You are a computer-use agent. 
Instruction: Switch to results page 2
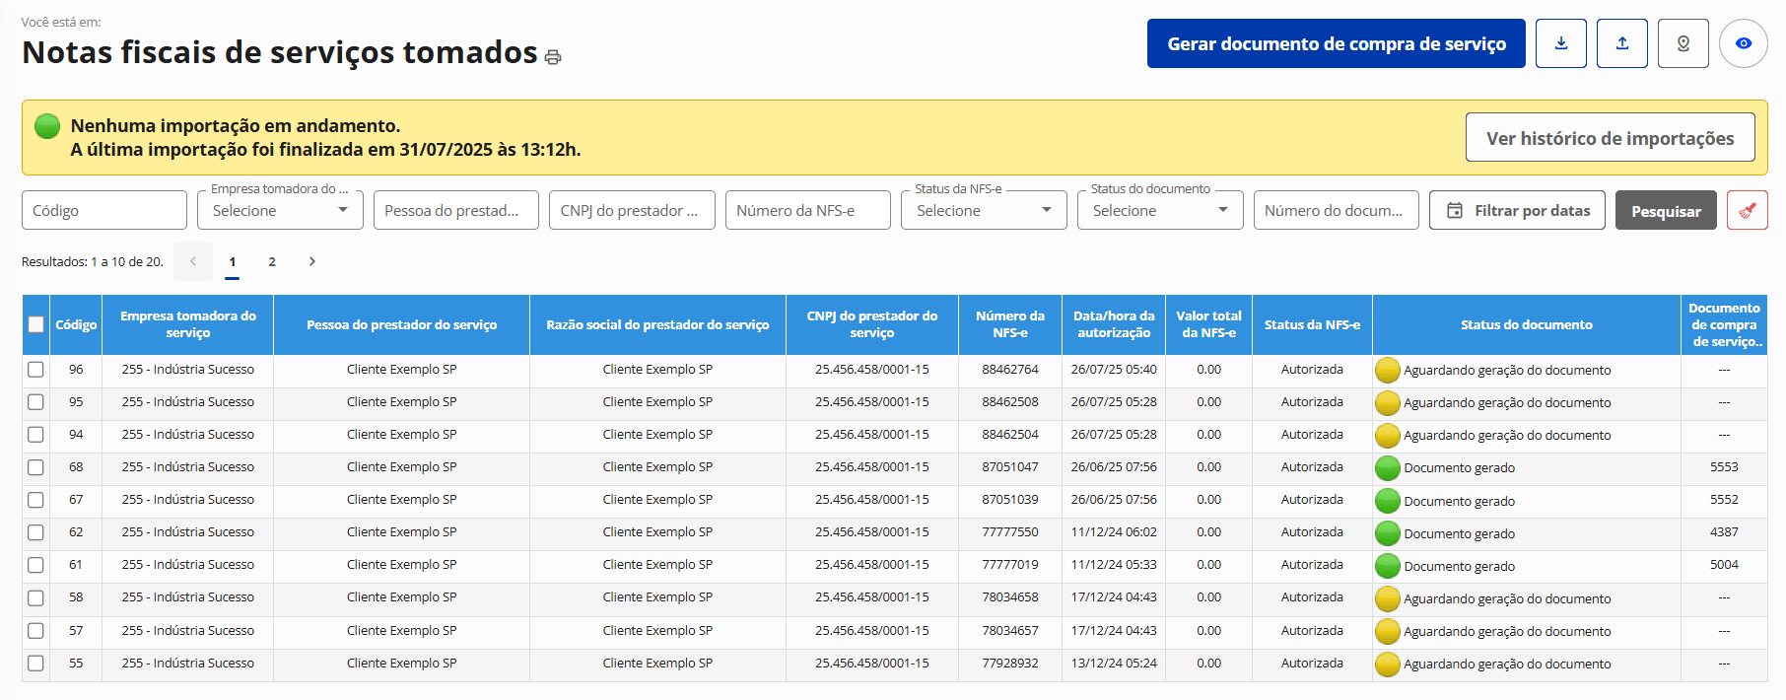click(272, 261)
